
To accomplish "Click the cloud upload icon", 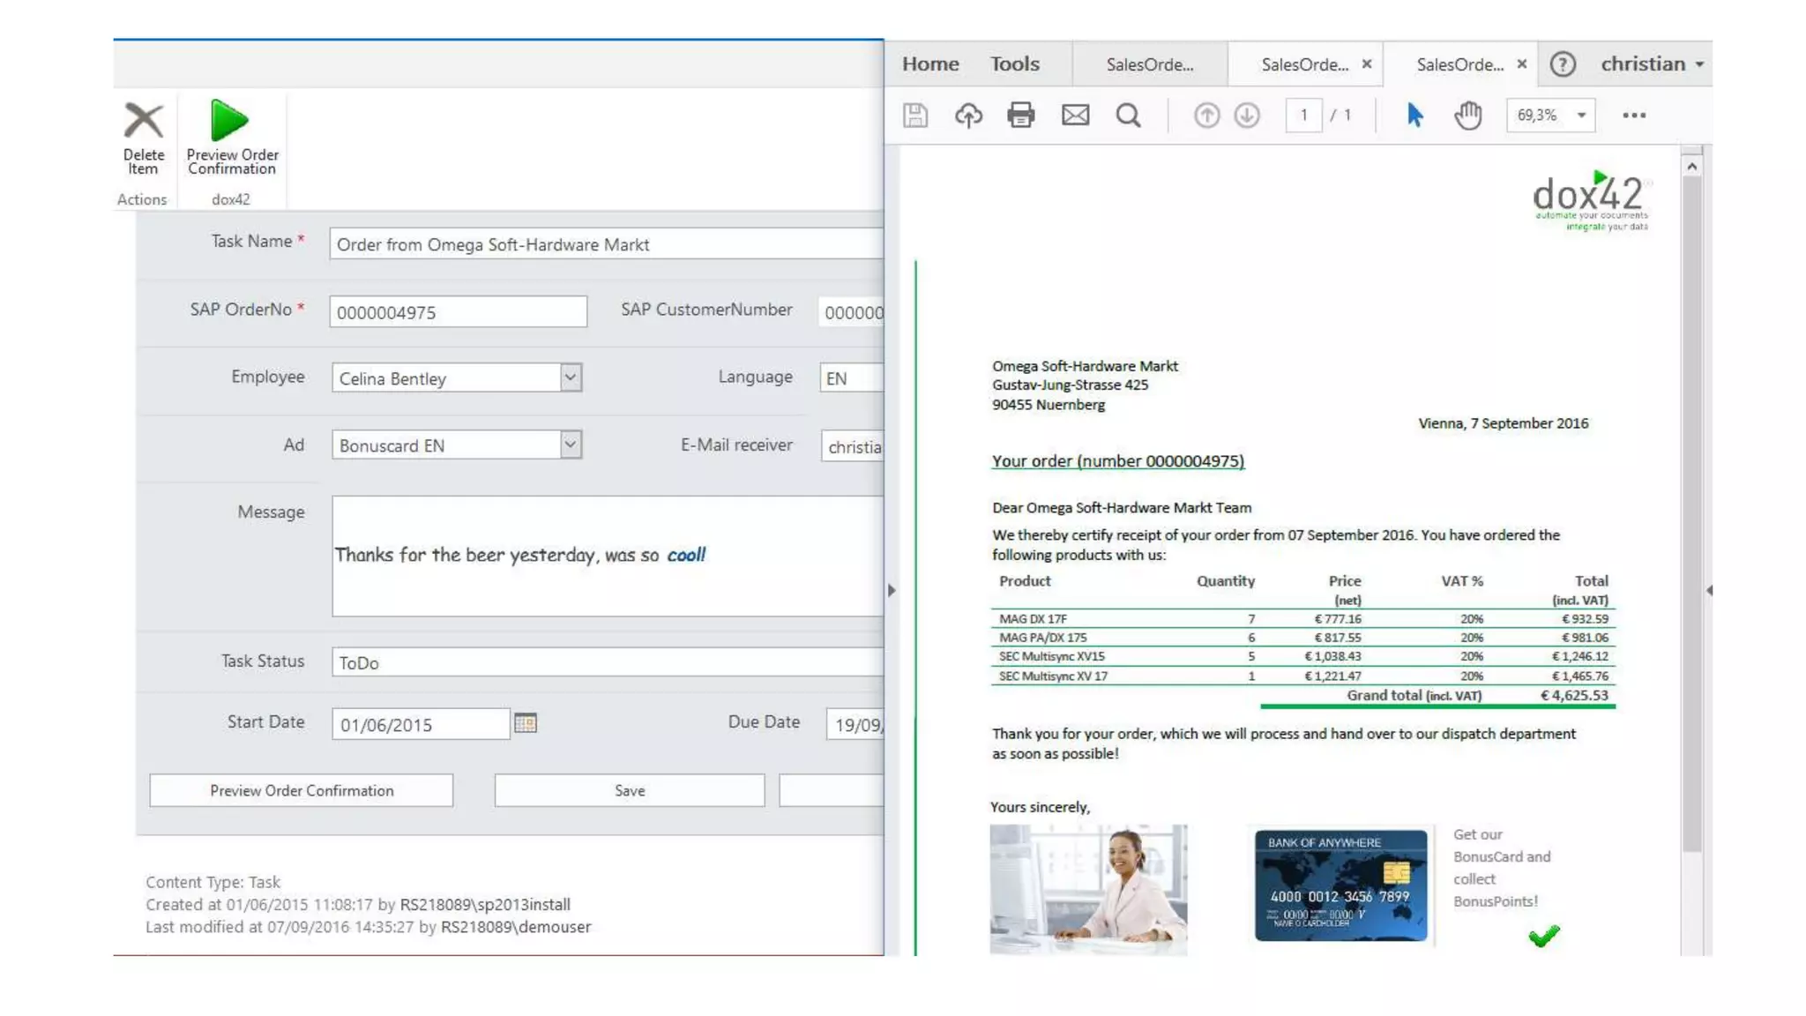I will 968,116.
